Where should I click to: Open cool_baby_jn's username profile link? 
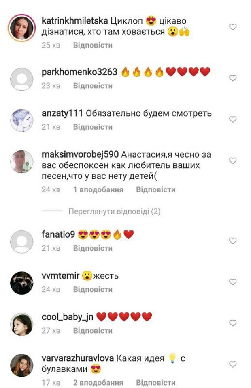click(67, 317)
